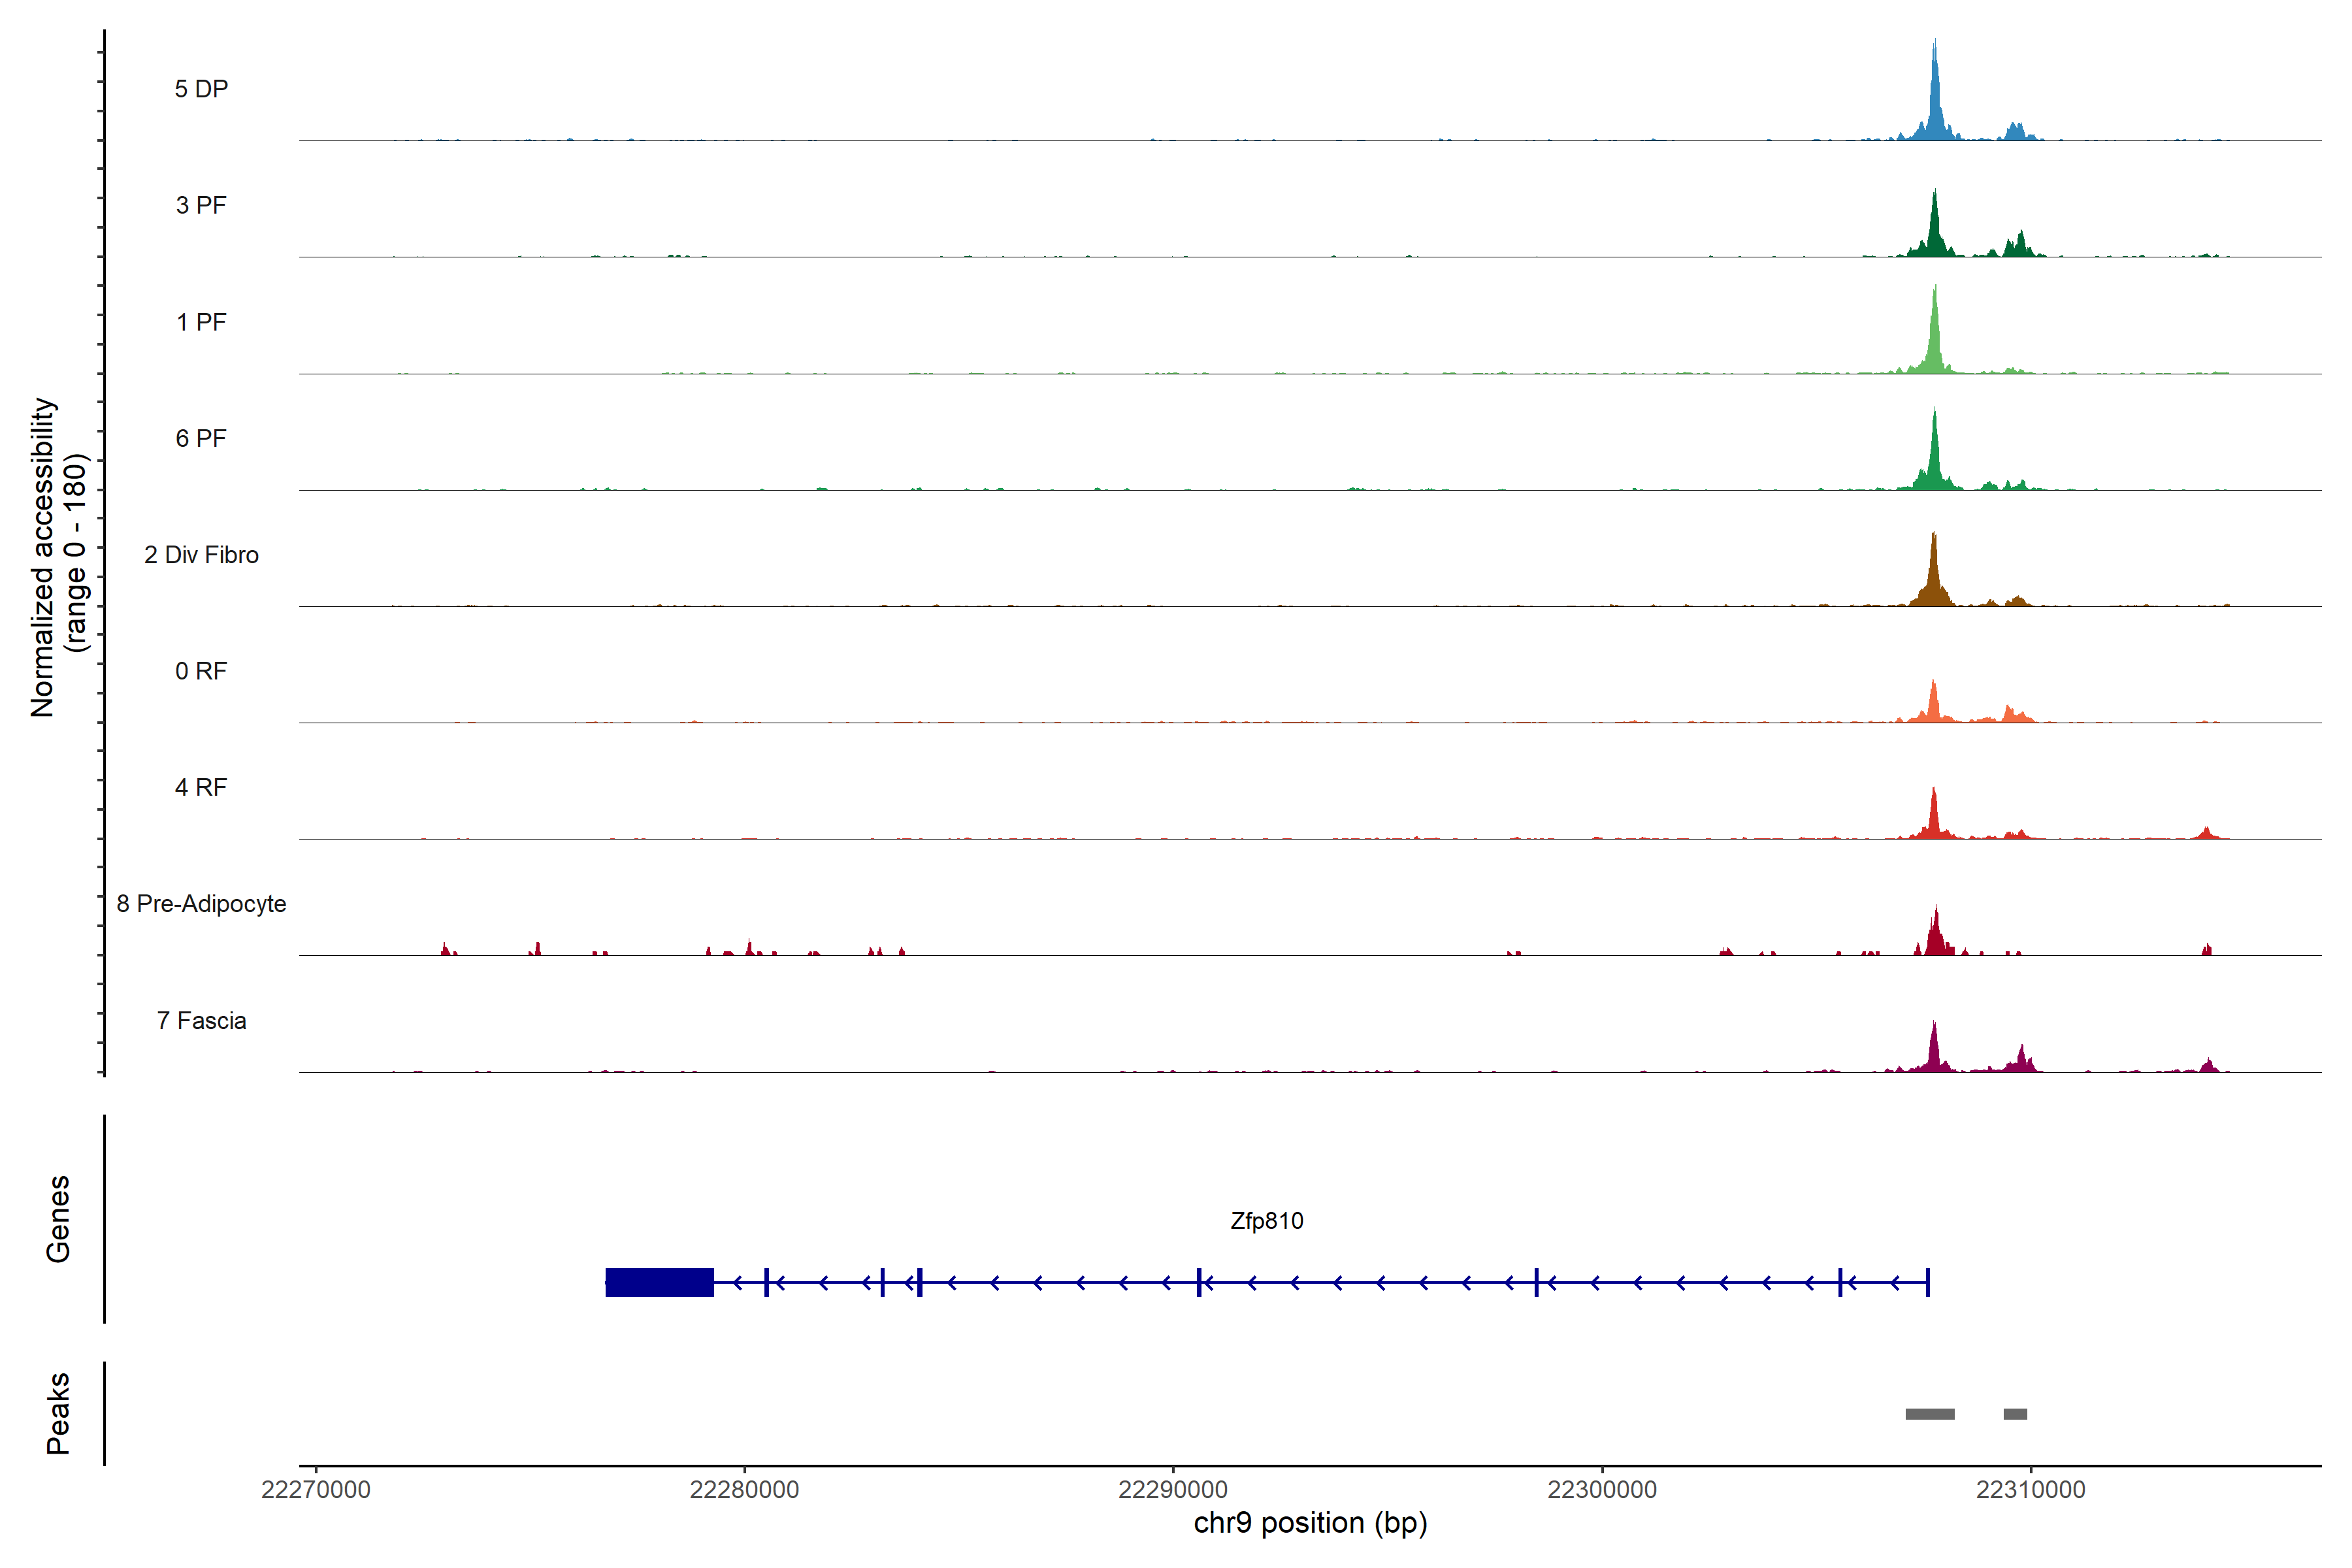Click the large blue Zfp810 exon block
This screenshot has width=2352, height=1568.
pyautogui.click(x=659, y=1282)
